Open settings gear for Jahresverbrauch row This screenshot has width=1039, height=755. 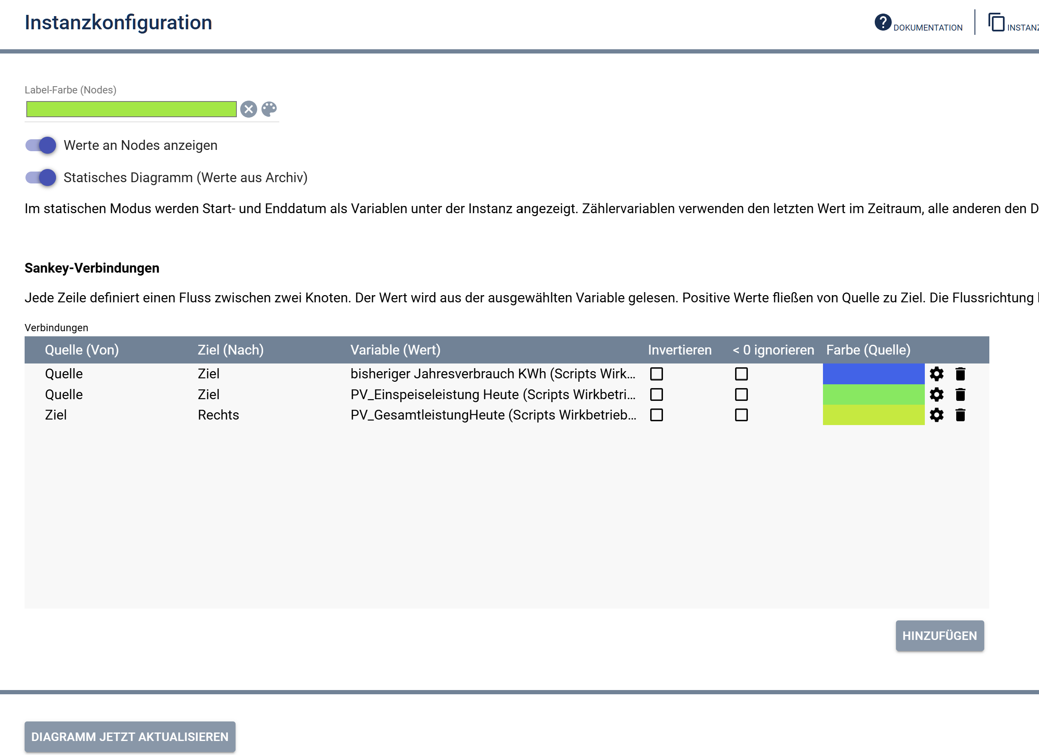coord(936,374)
